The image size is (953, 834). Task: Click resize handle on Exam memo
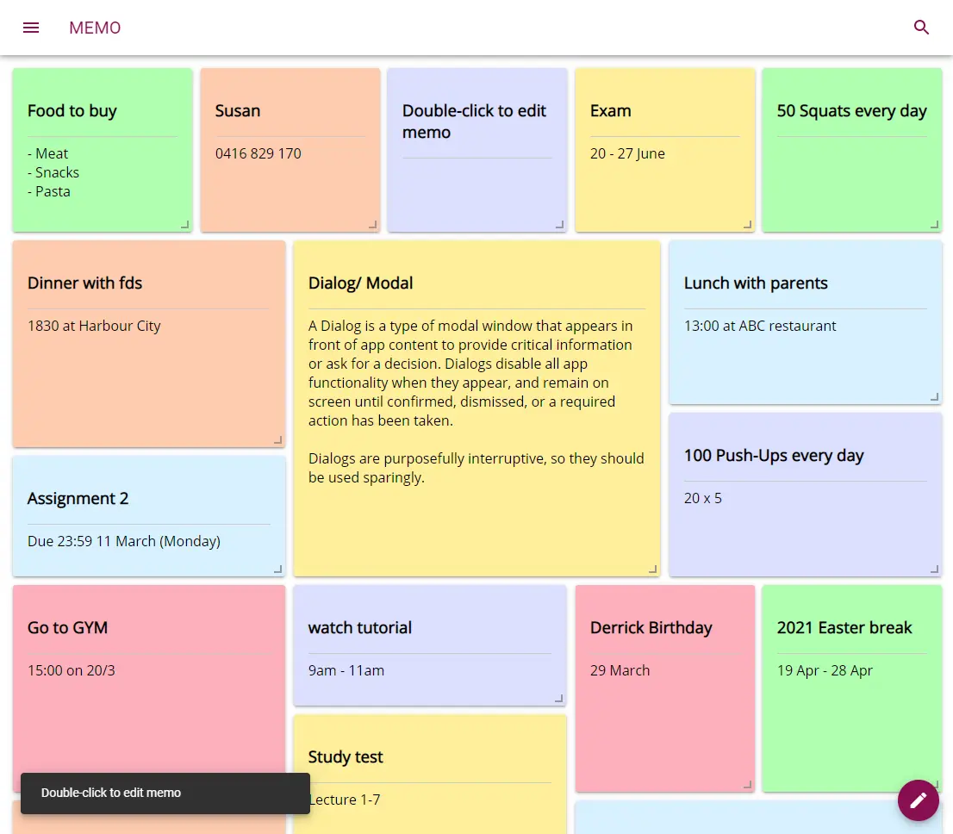coord(747,224)
